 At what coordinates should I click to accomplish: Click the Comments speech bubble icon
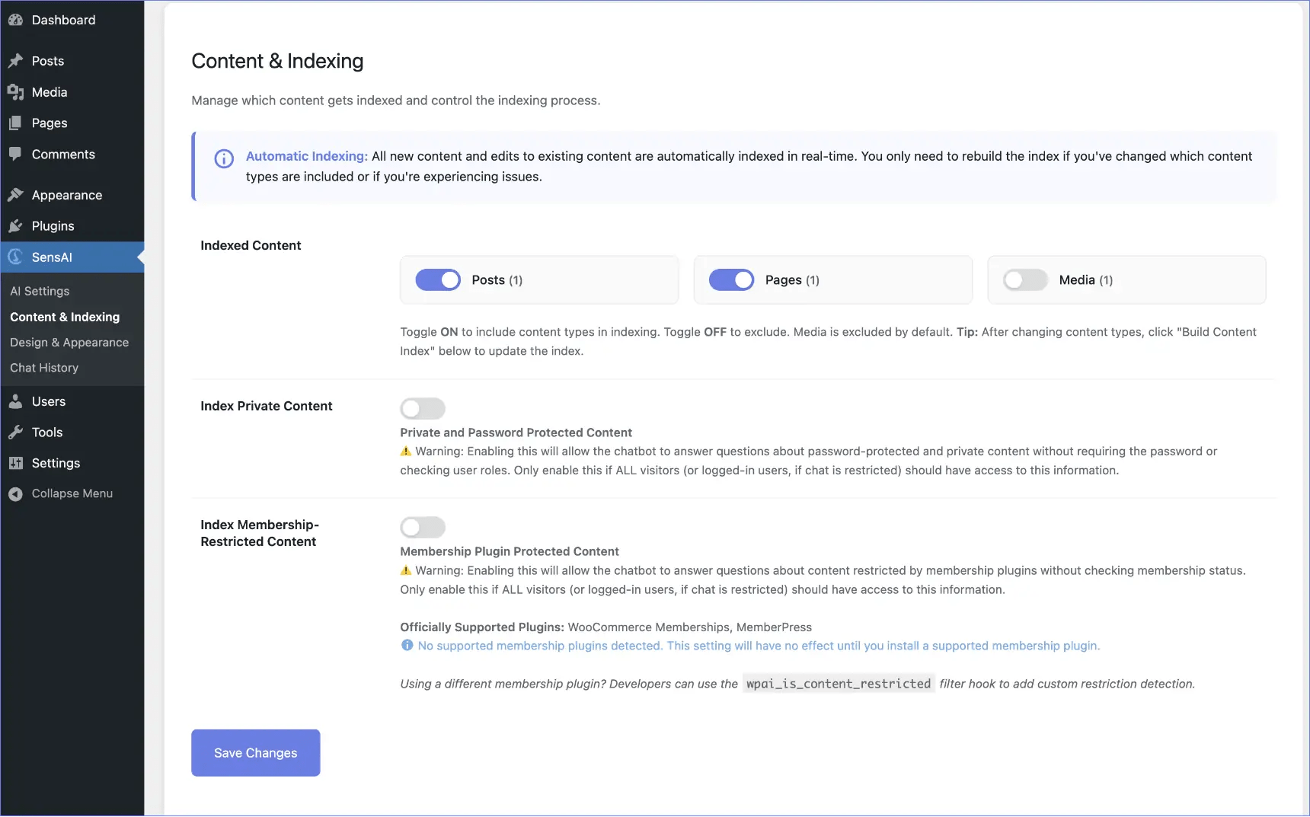click(15, 154)
